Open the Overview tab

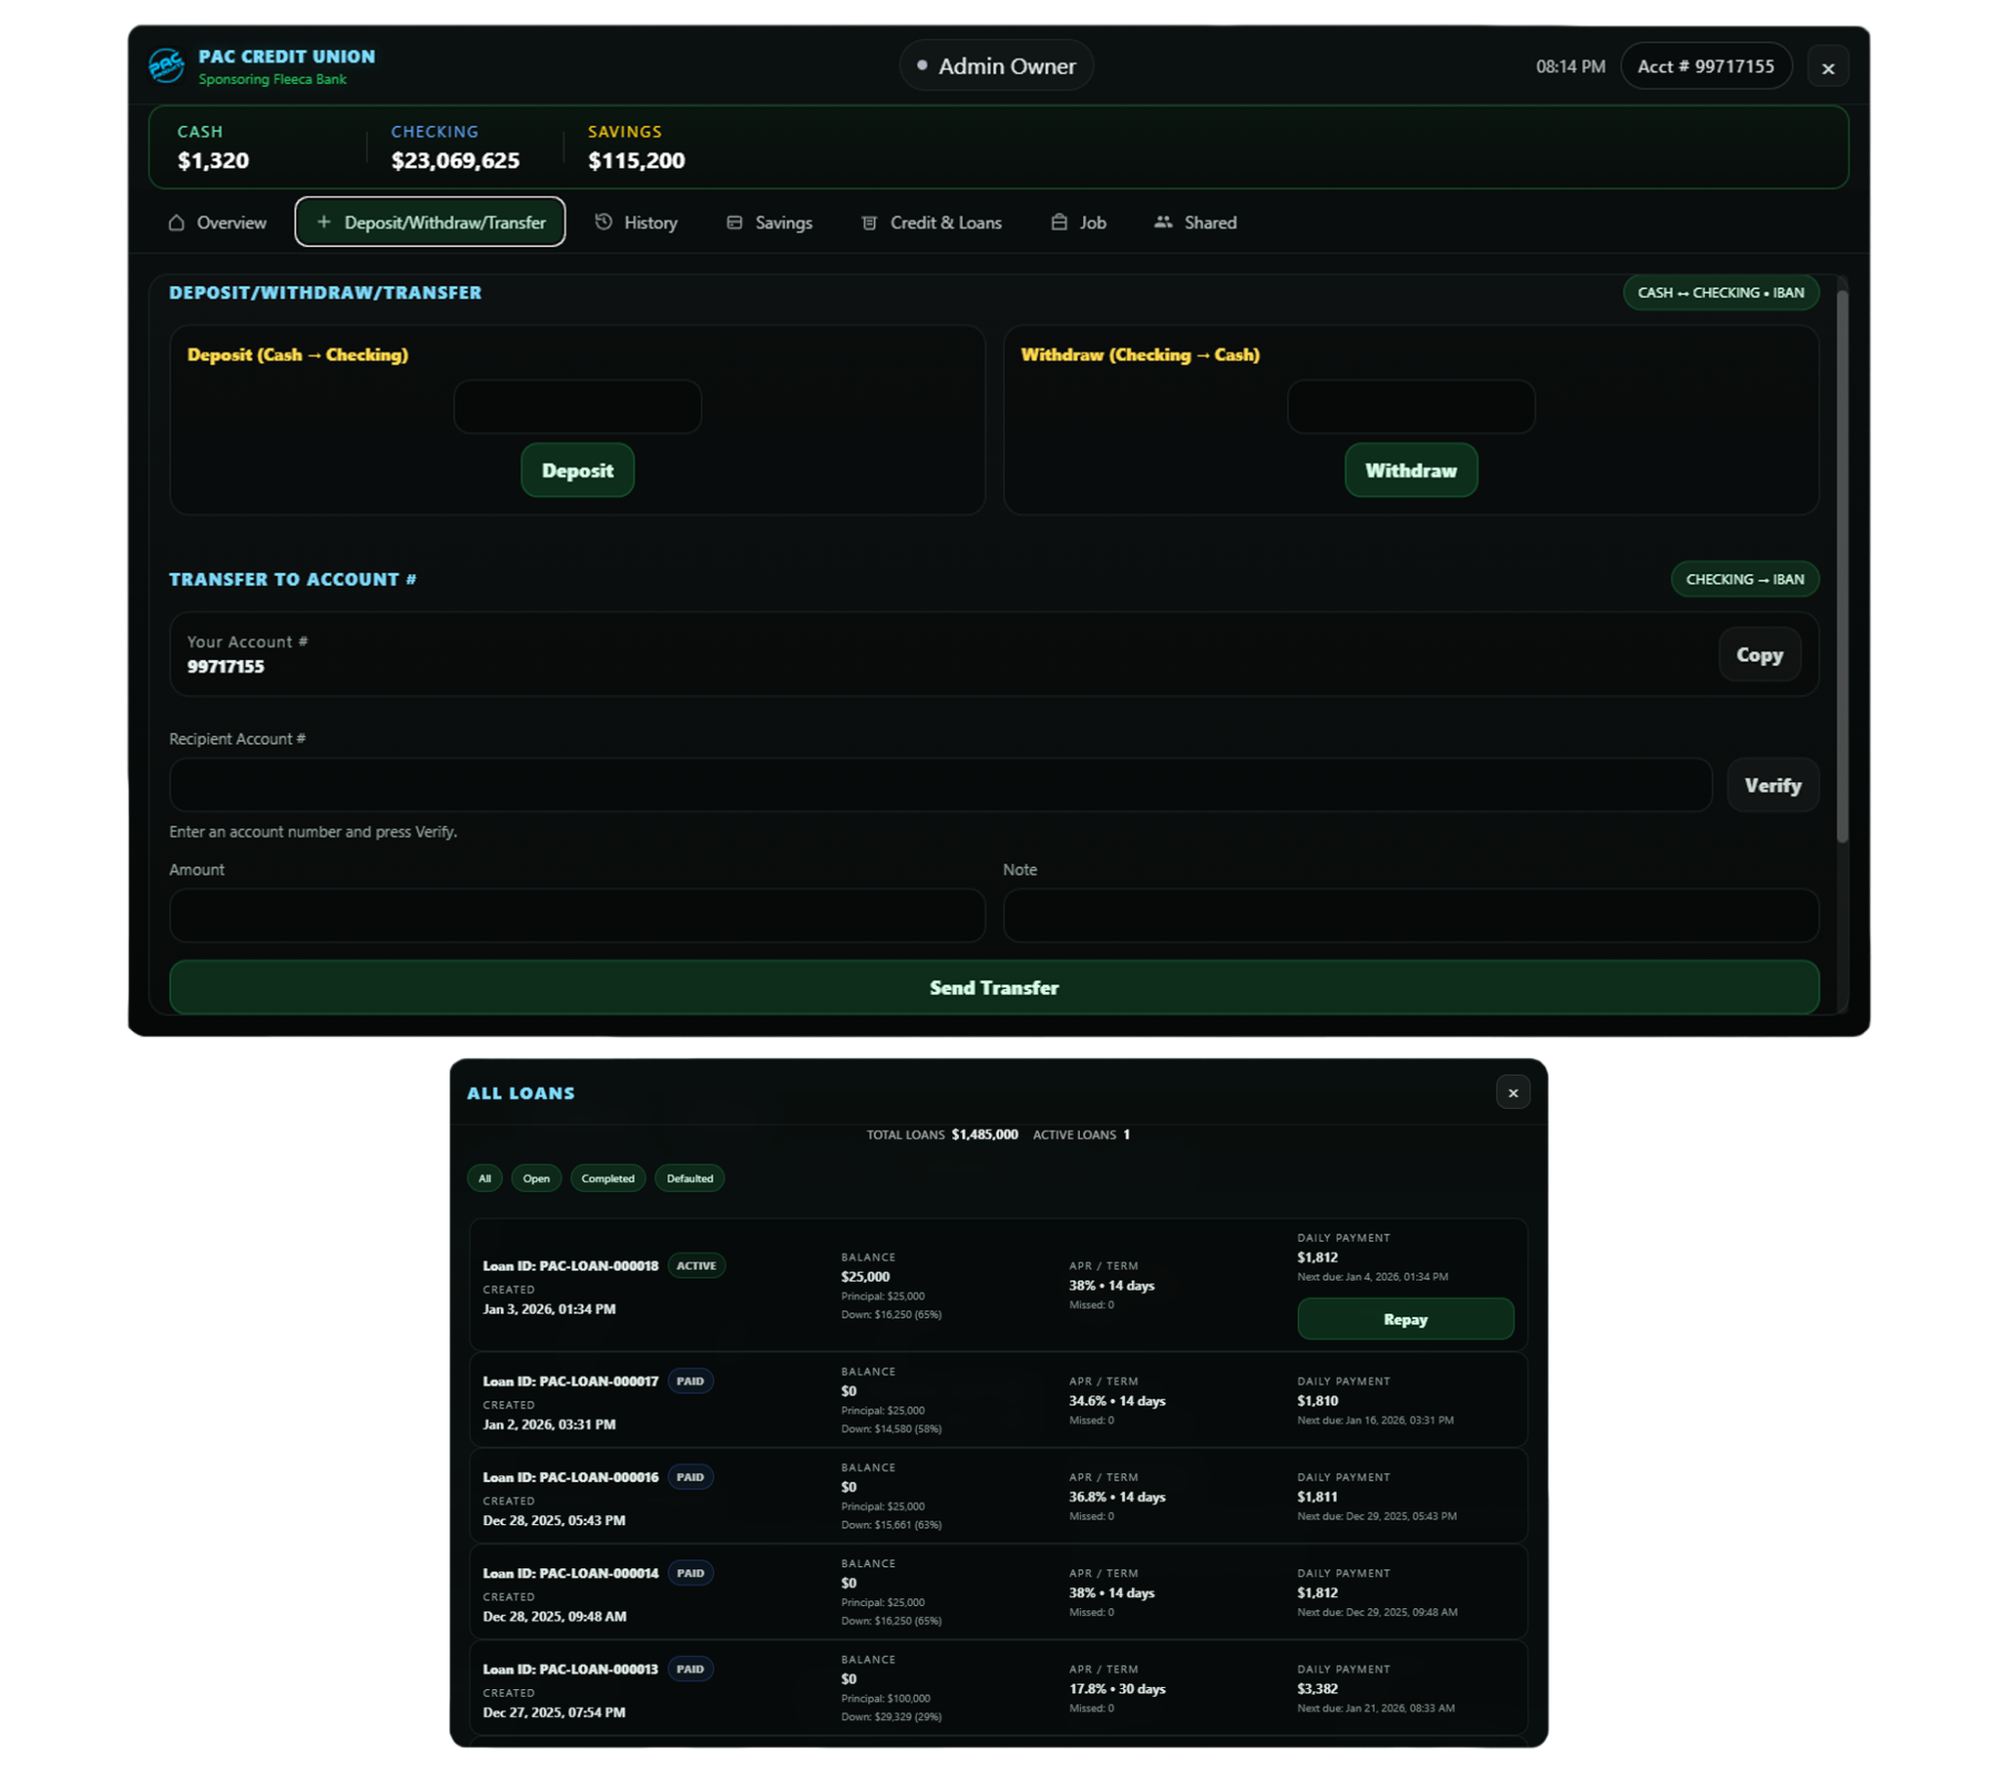218,223
